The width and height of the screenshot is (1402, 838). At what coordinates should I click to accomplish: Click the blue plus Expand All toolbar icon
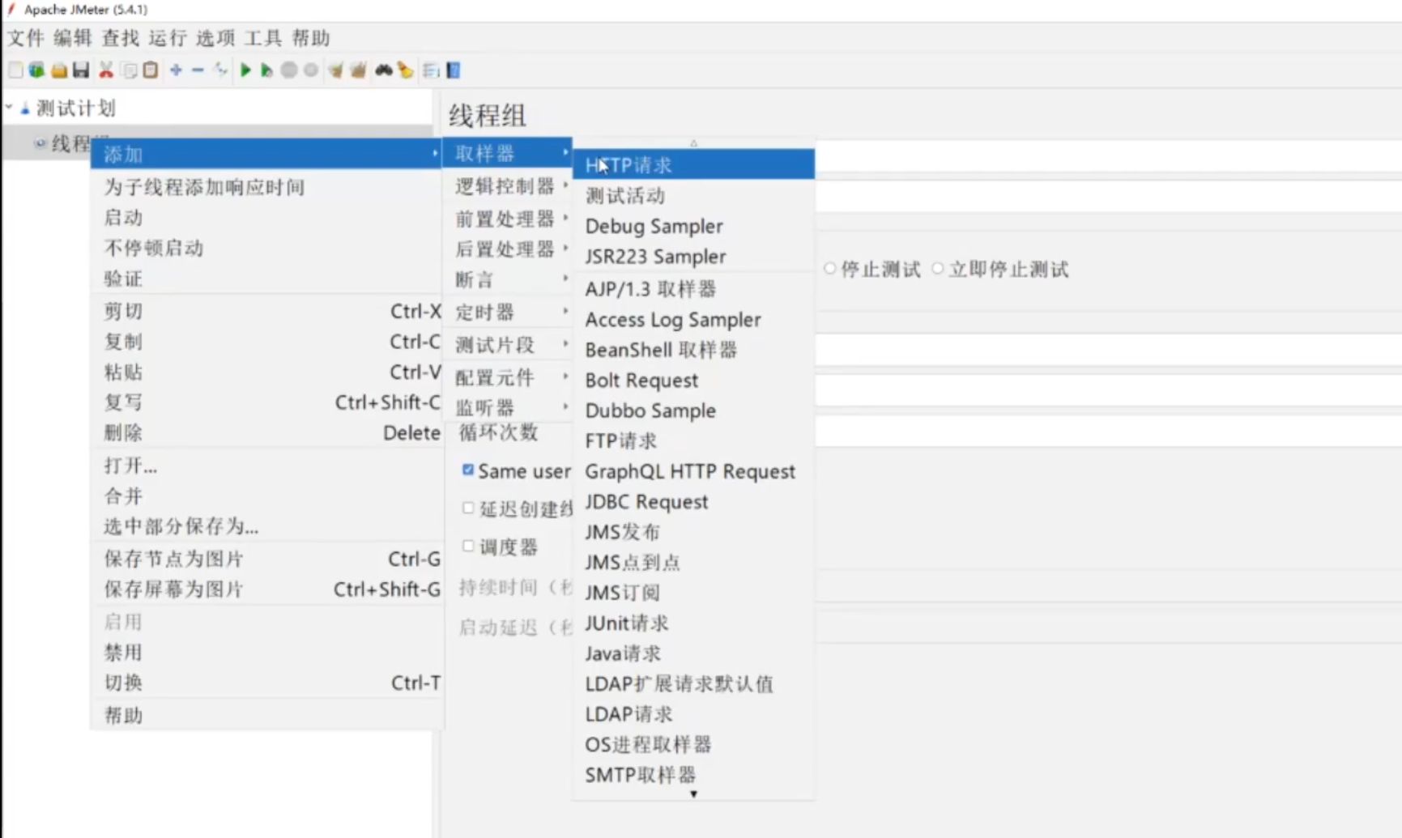point(176,70)
